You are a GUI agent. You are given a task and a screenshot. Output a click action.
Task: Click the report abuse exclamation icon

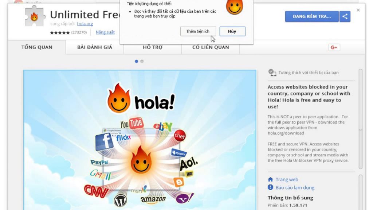(x=271, y=187)
